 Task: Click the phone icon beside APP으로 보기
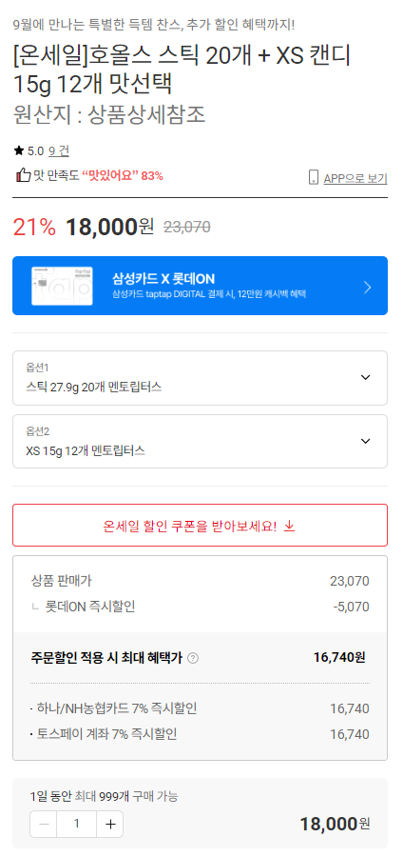click(x=314, y=178)
